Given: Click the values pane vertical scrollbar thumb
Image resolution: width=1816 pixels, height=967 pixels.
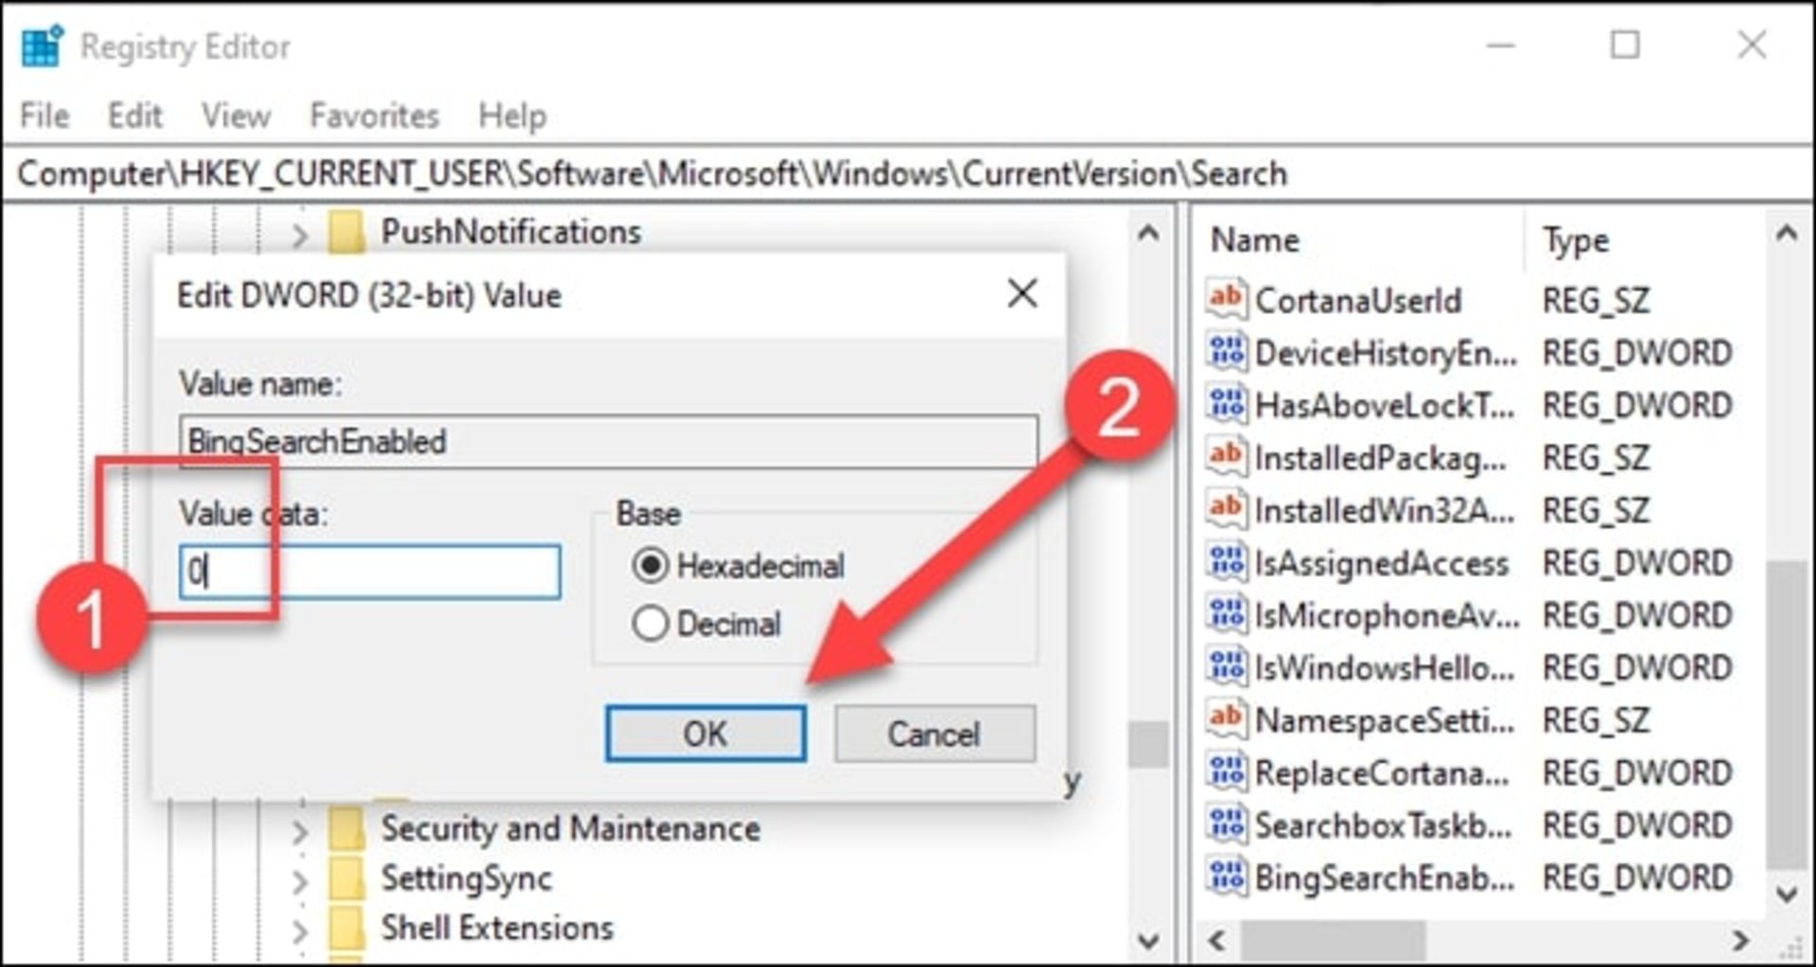Looking at the screenshot, I should (1786, 713).
